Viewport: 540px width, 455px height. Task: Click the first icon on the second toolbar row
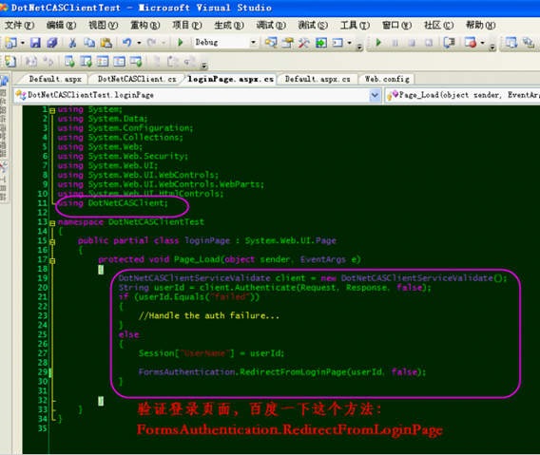click(10, 62)
